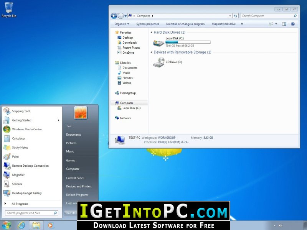The image size is (307, 230).
Task: Click Map network drive
Action: tap(224, 24)
